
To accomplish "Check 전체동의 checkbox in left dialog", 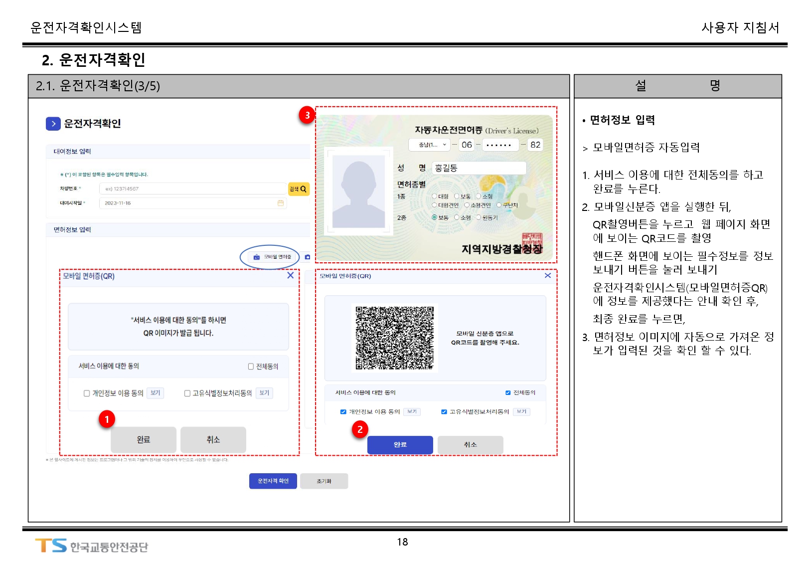I will [251, 367].
